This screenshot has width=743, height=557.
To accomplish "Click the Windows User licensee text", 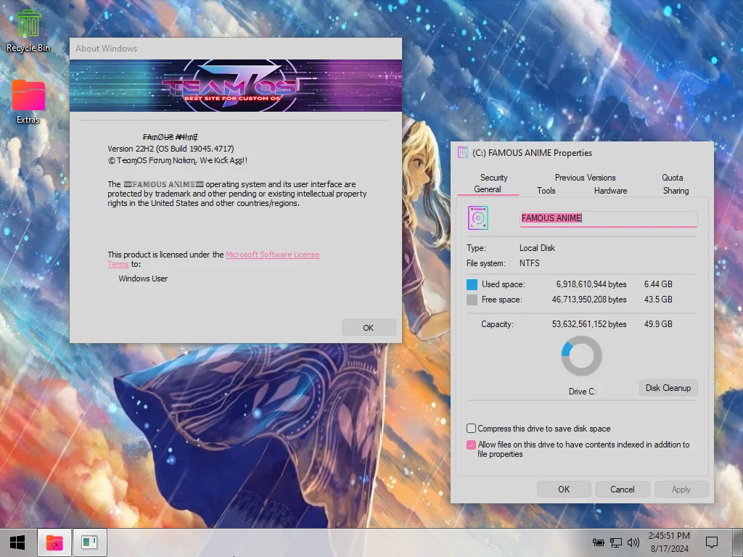I will (x=143, y=278).
